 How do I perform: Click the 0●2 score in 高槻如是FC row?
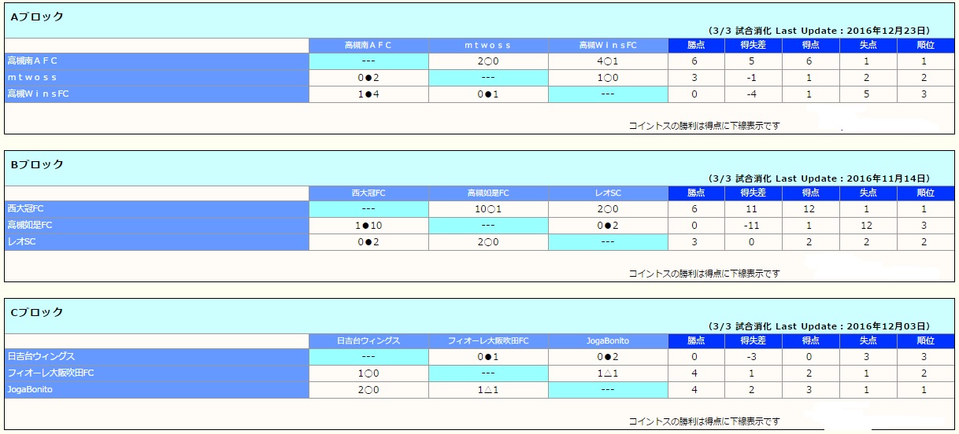[x=608, y=226]
